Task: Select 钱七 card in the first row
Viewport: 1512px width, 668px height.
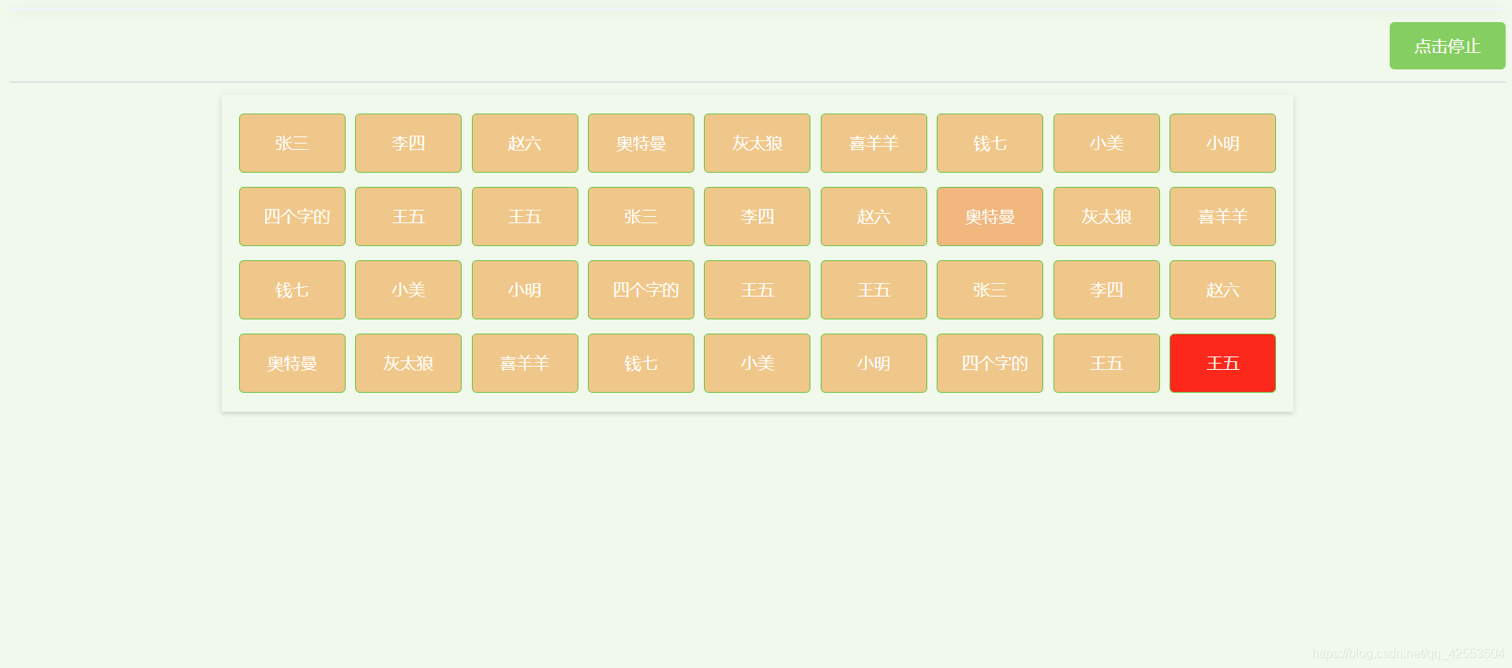Action: [990, 143]
